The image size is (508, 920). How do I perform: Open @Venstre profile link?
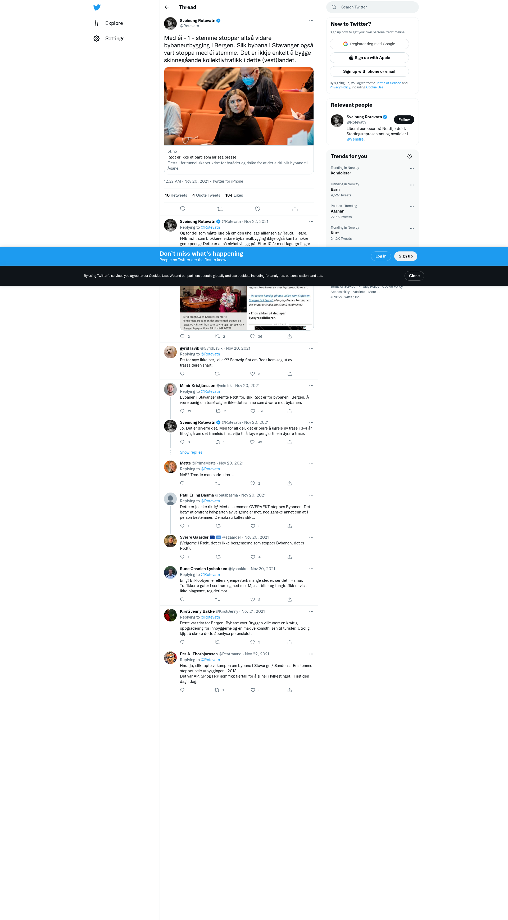tap(355, 139)
